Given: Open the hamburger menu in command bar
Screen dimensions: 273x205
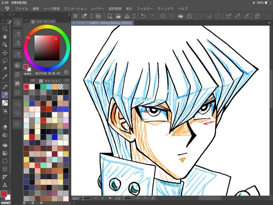Looking at the screenshot, I should click(75, 16).
